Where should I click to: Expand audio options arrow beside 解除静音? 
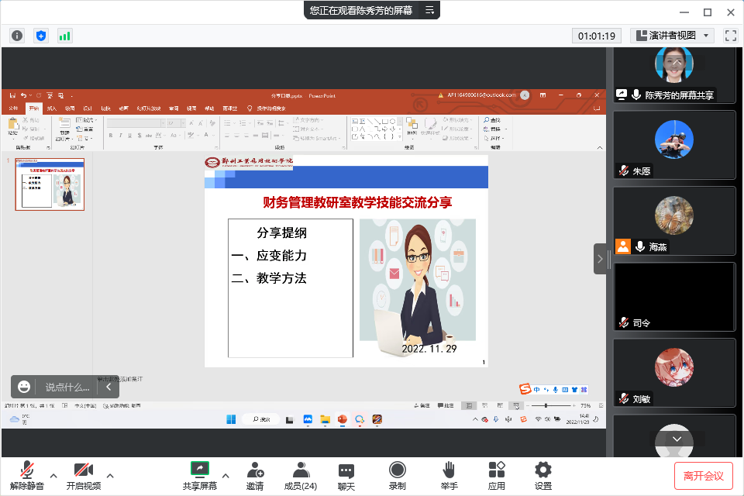pos(53,475)
